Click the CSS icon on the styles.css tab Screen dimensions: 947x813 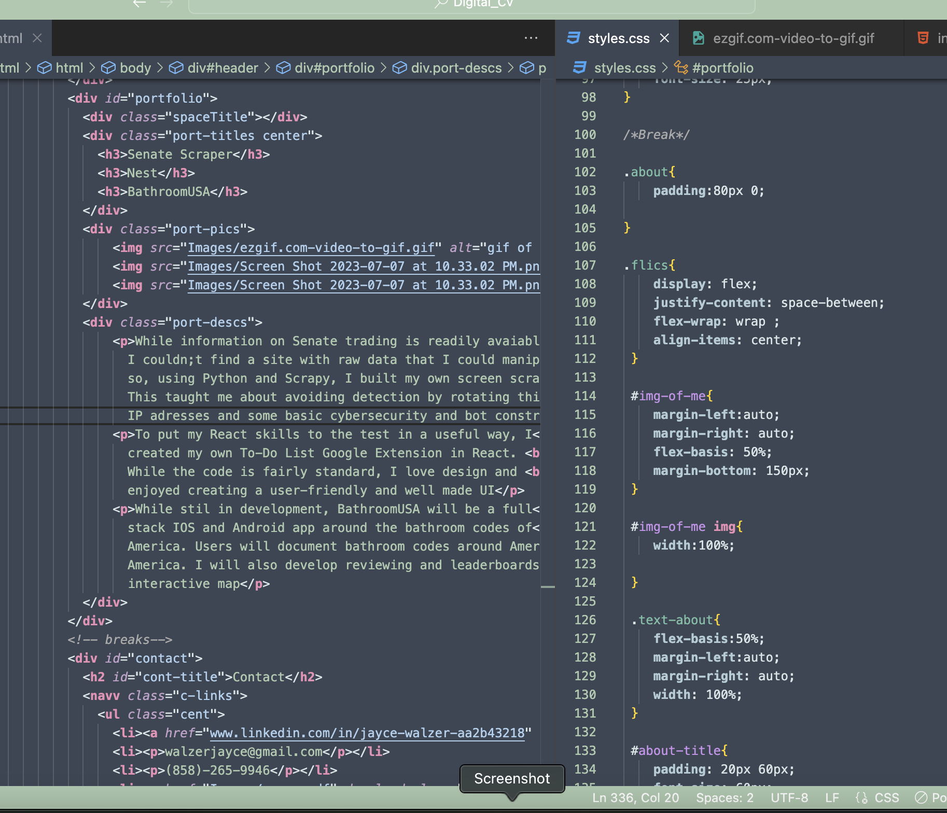574,38
